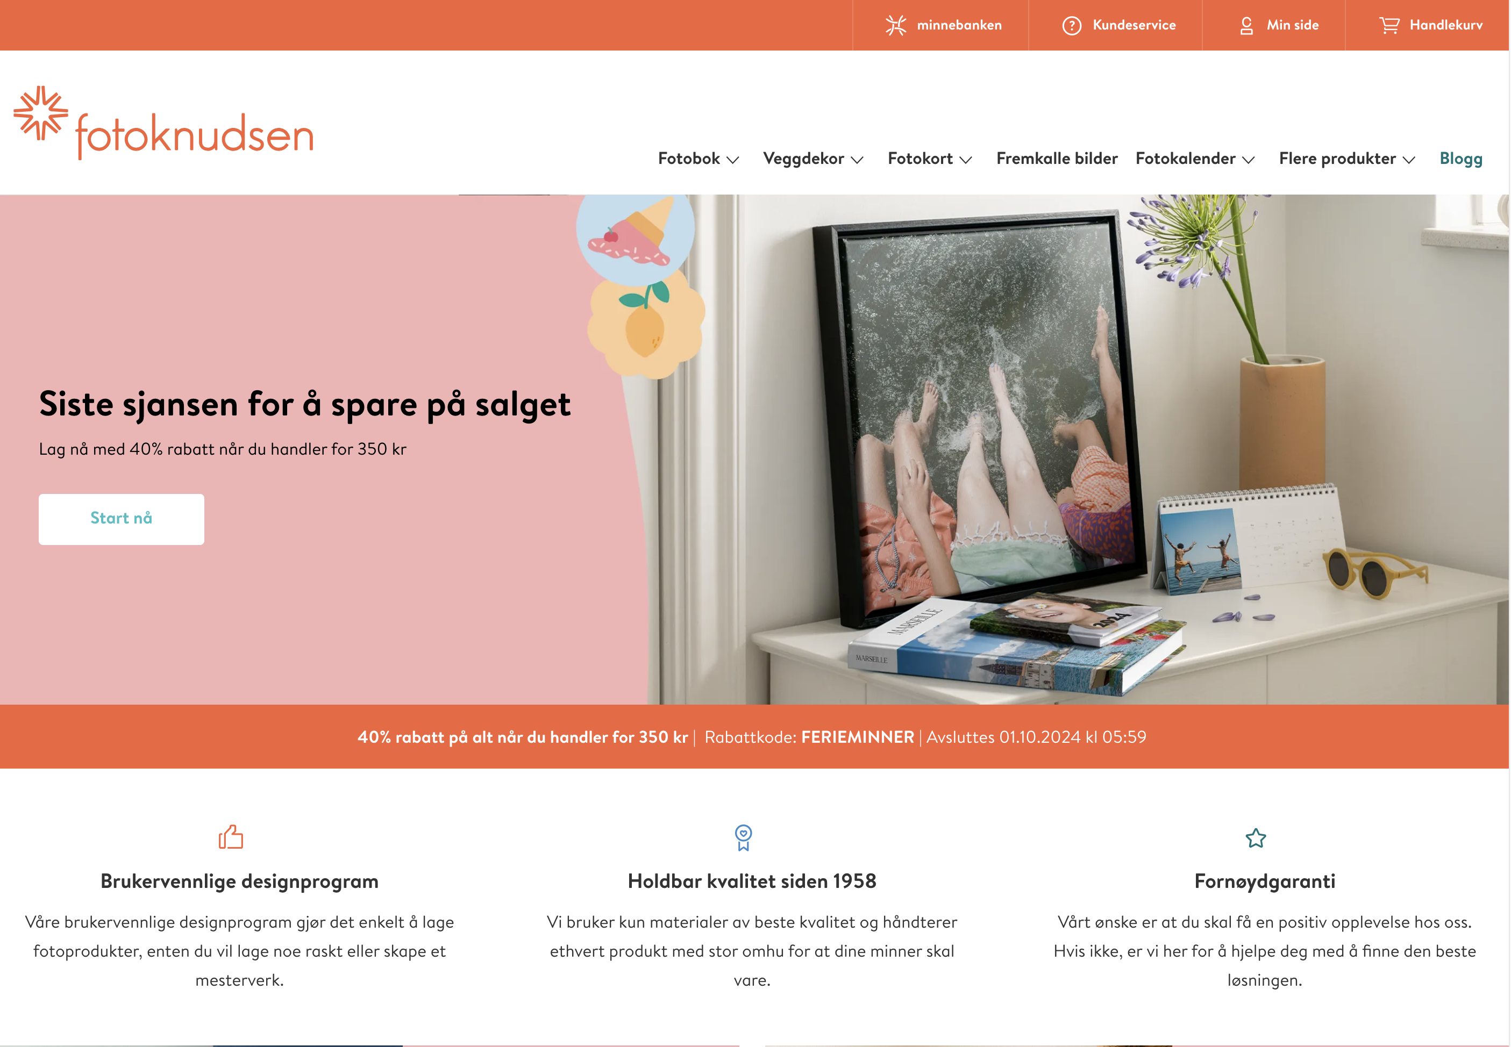Open Kundeservice question mark icon

1071,26
